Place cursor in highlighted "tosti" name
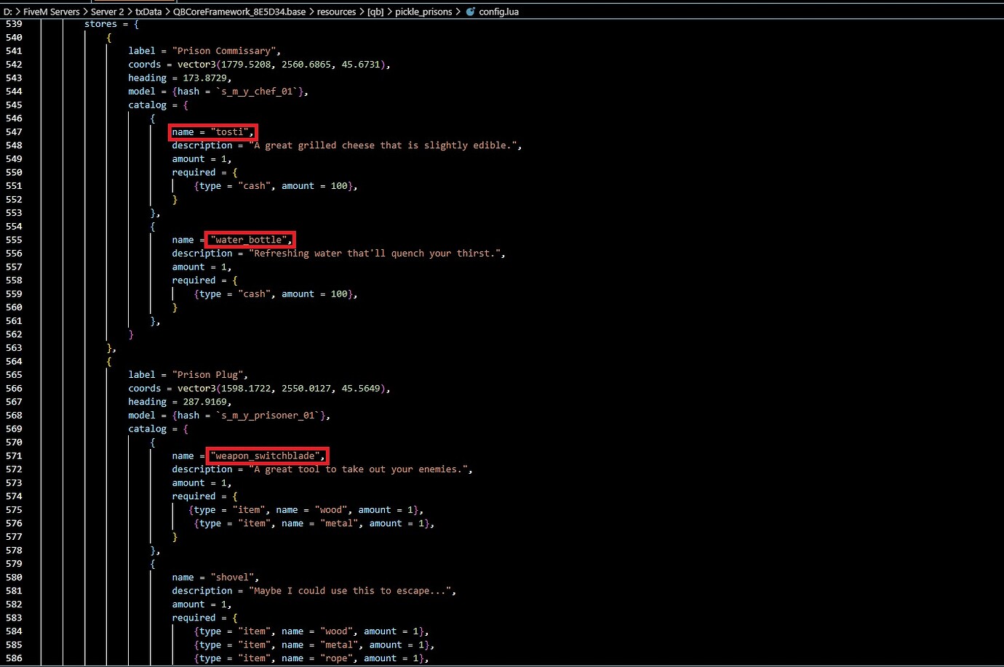Viewport: 1004px width, 667px height. coord(230,132)
